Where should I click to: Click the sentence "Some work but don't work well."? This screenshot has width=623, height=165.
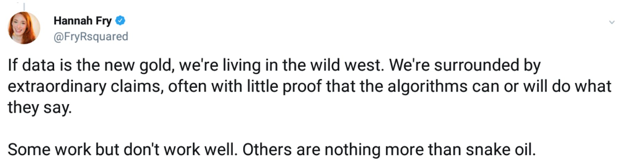click(x=123, y=149)
